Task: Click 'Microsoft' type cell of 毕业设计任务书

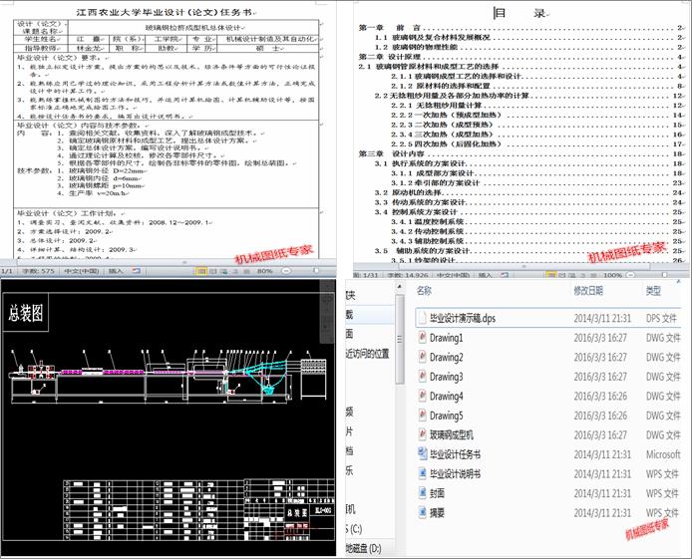Action: [663, 454]
